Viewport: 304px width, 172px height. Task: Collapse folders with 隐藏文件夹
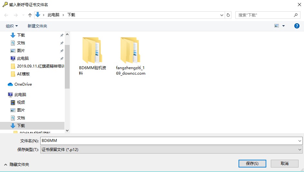coord(16,165)
